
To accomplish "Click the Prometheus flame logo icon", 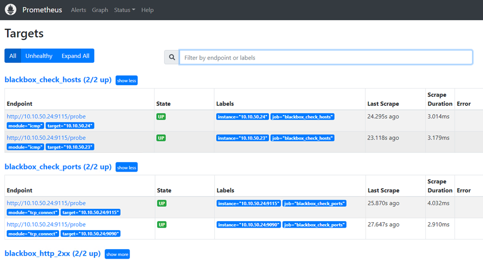I will (10, 9).
